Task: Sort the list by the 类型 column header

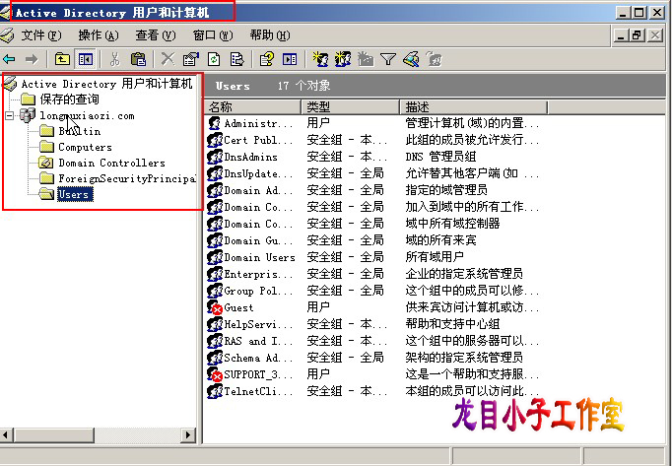Action: (x=350, y=106)
